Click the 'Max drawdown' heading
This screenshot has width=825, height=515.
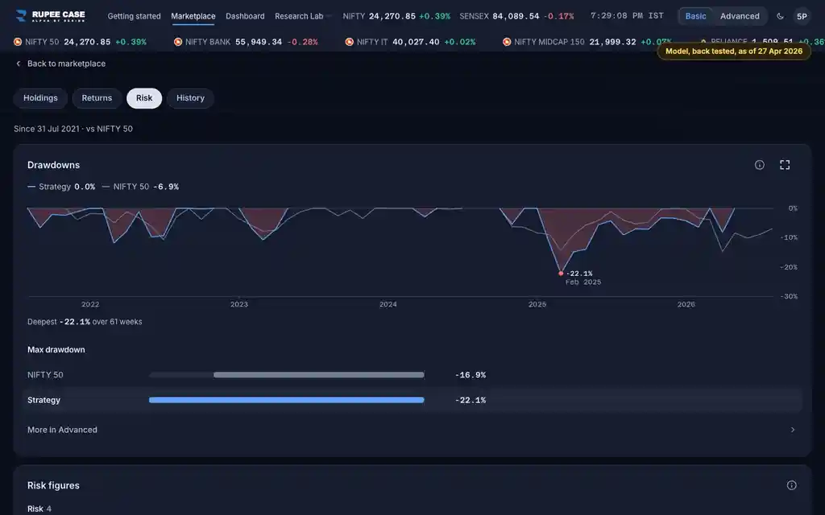point(56,349)
